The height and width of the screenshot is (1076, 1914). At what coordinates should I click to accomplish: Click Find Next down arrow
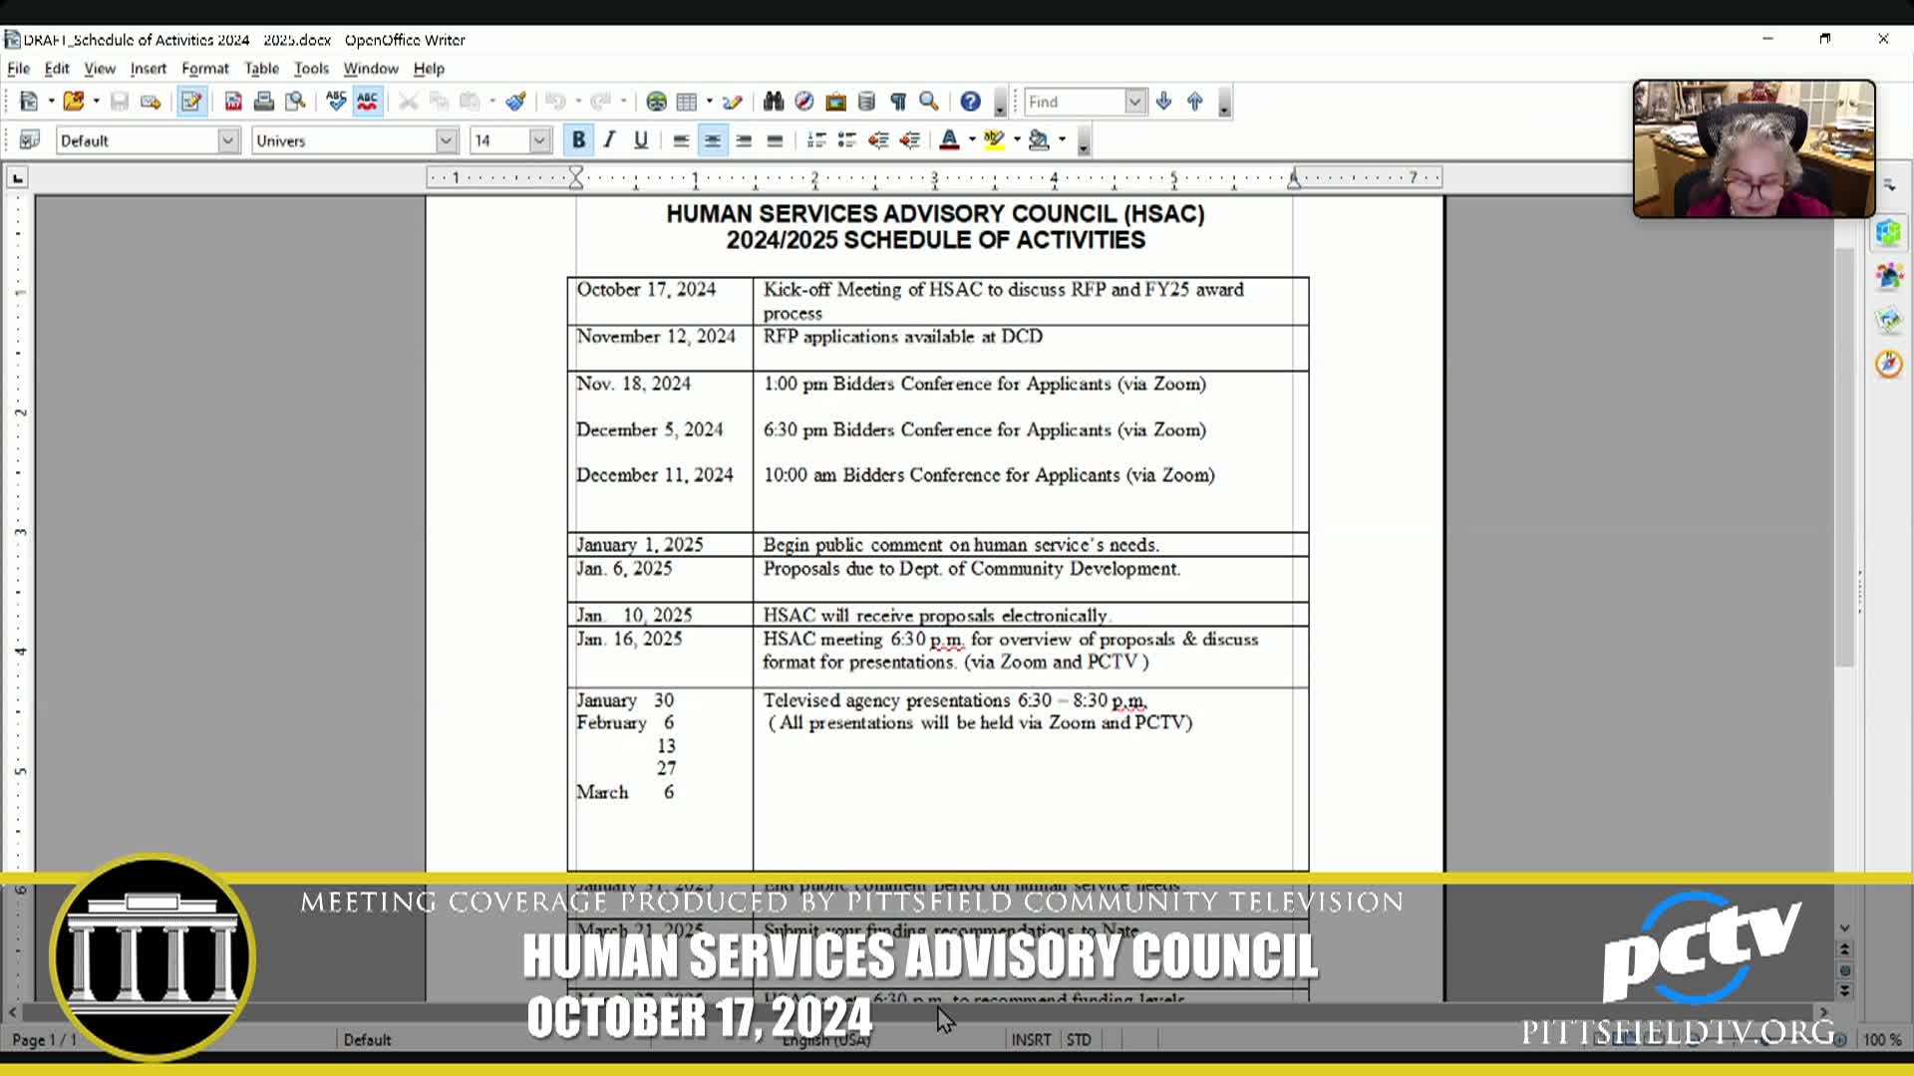click(x=1163, y=102)
